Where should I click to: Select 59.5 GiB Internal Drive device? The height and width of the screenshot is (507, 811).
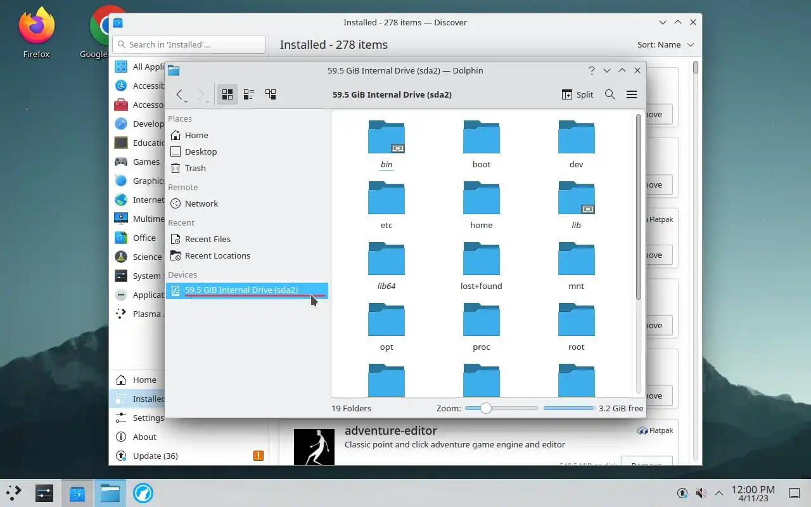click(247, 290)
